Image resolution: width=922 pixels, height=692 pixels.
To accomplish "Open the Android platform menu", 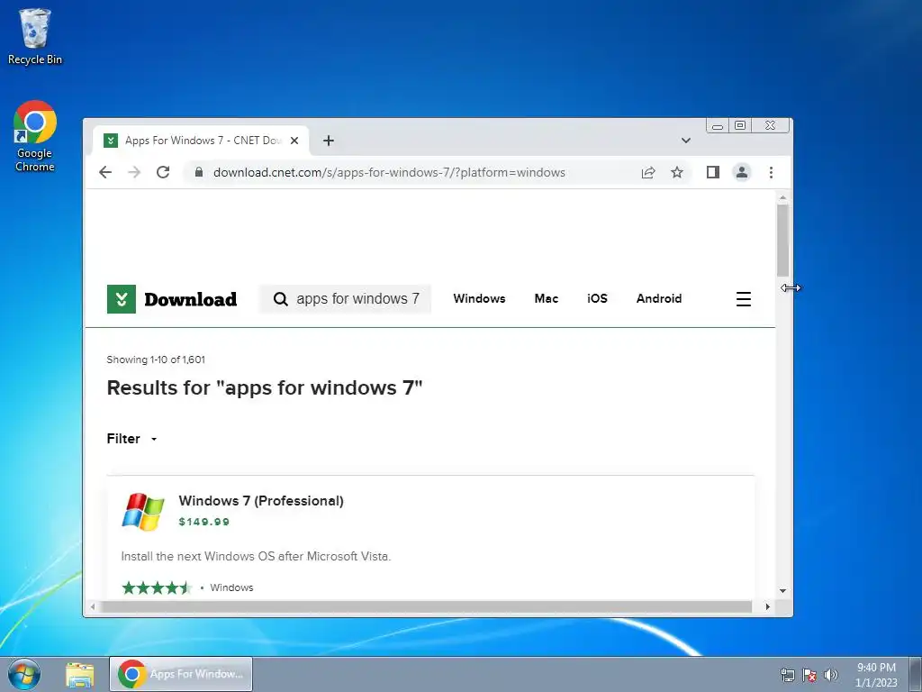I will point(658,298).
